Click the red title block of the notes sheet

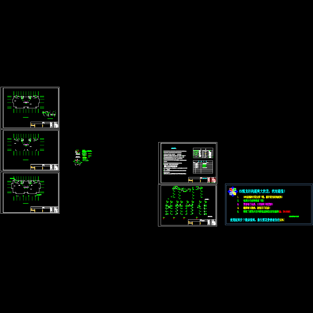(x=208, y=180)
